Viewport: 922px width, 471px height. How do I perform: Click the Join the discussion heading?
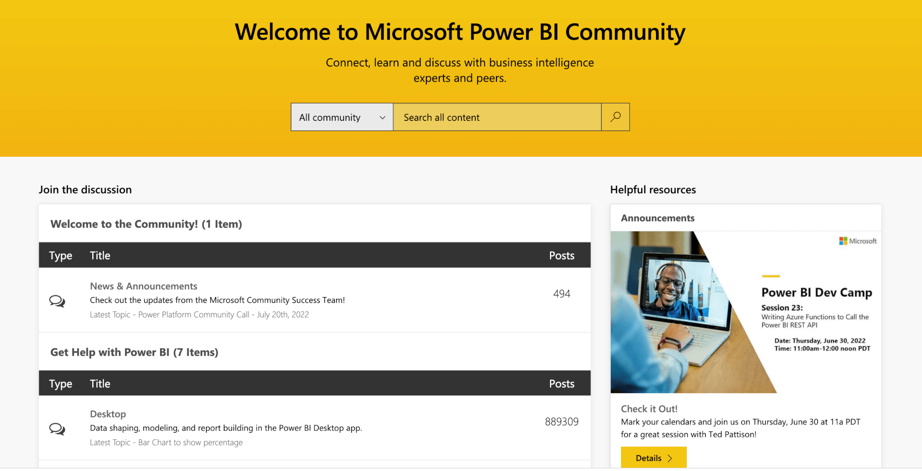pyautogui.click(x=85, y=189)
